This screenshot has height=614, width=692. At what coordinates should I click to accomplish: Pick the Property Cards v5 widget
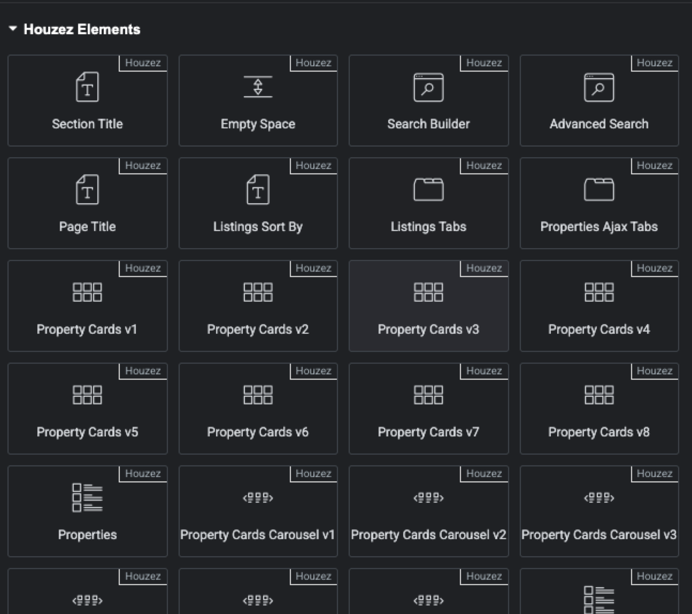(87, 409)
